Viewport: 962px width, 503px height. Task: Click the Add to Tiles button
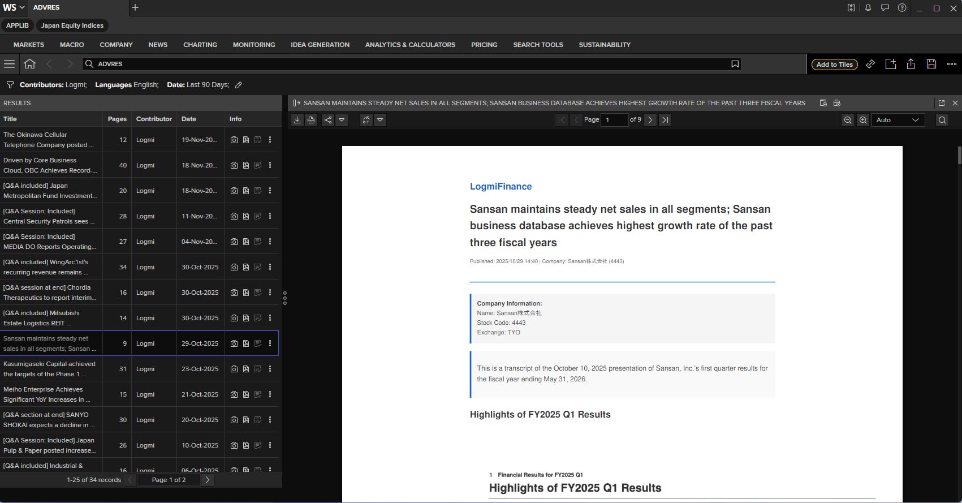[x=834, y=65]
